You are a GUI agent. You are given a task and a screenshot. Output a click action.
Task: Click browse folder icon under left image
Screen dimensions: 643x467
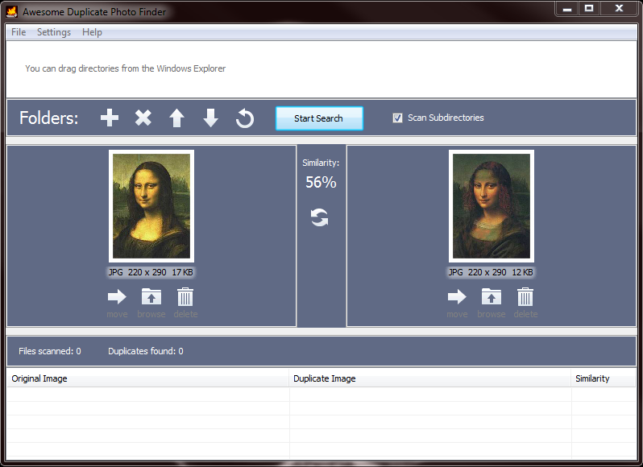[151, 296]
